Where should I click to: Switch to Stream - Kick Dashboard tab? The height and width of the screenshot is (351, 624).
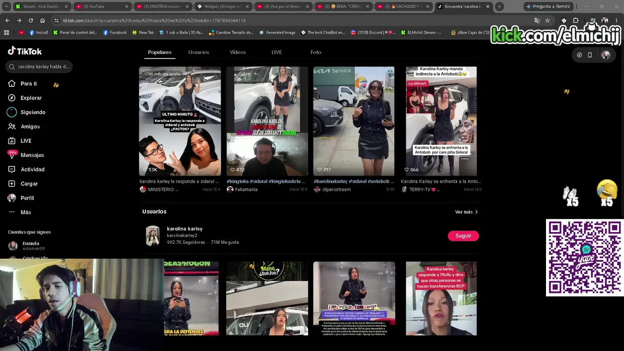click(x=42, y=6)
